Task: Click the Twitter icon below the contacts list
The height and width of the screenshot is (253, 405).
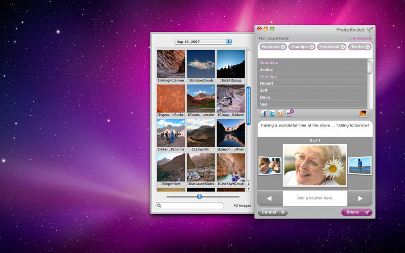Action: tap(272, 113)
